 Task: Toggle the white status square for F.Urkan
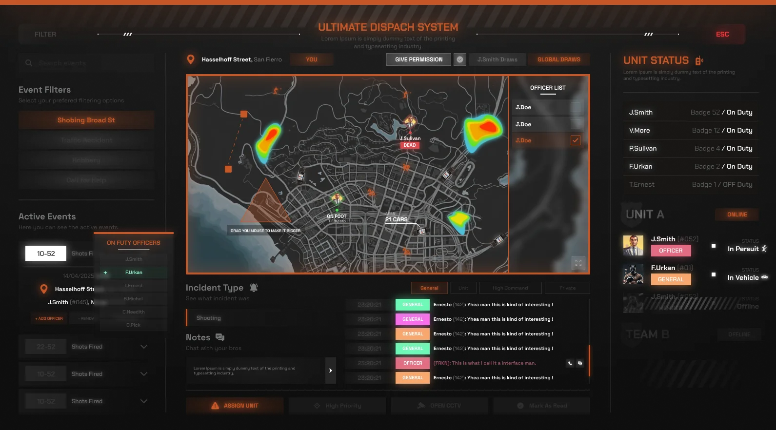pos(714,274)
